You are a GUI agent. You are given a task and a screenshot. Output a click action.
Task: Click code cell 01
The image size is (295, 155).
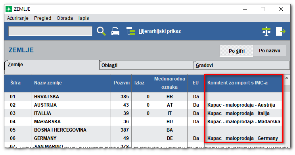pos(13,97)
